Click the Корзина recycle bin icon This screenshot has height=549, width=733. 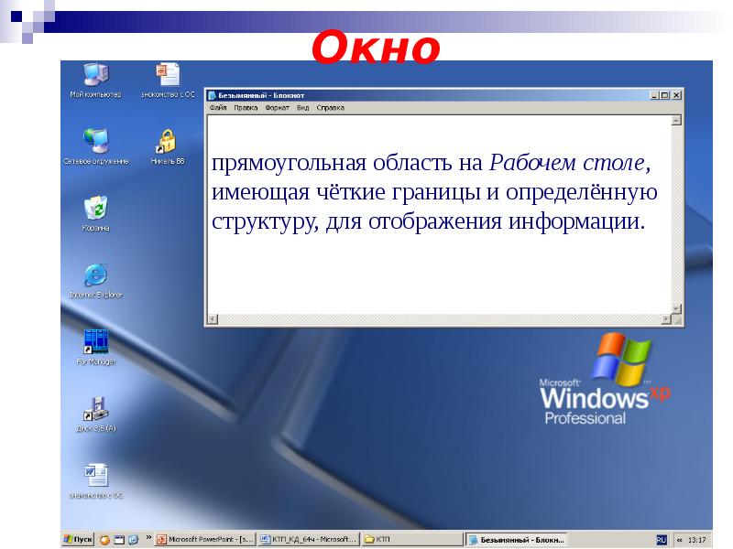pyautogui.click(x=95, y=208)
